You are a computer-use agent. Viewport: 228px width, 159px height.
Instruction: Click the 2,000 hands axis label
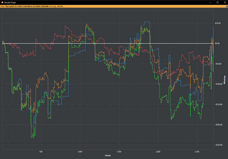click(158, 152)
